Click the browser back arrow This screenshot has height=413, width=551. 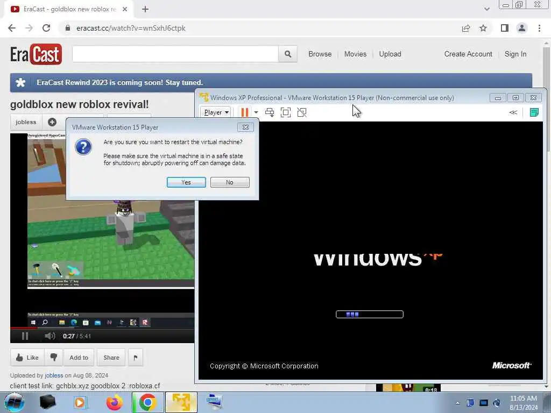point(12,28)
